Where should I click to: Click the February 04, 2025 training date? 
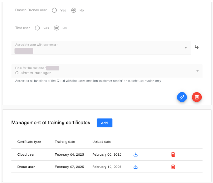tap(69, 154)
